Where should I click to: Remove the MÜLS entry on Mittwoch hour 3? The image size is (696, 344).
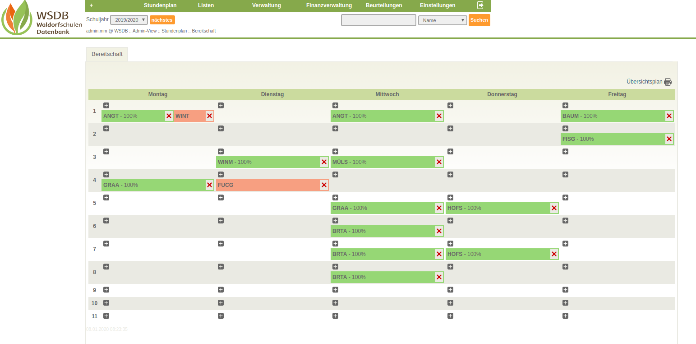tap(439, 162)
